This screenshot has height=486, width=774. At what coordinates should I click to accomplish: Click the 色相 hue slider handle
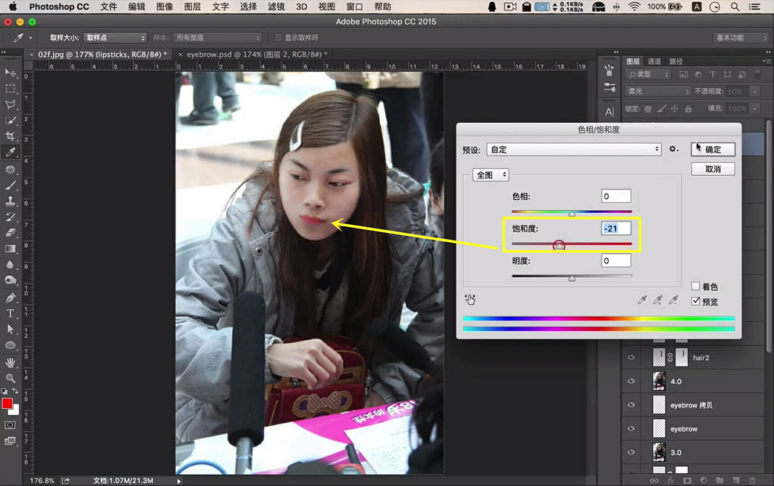pos(571,213)
